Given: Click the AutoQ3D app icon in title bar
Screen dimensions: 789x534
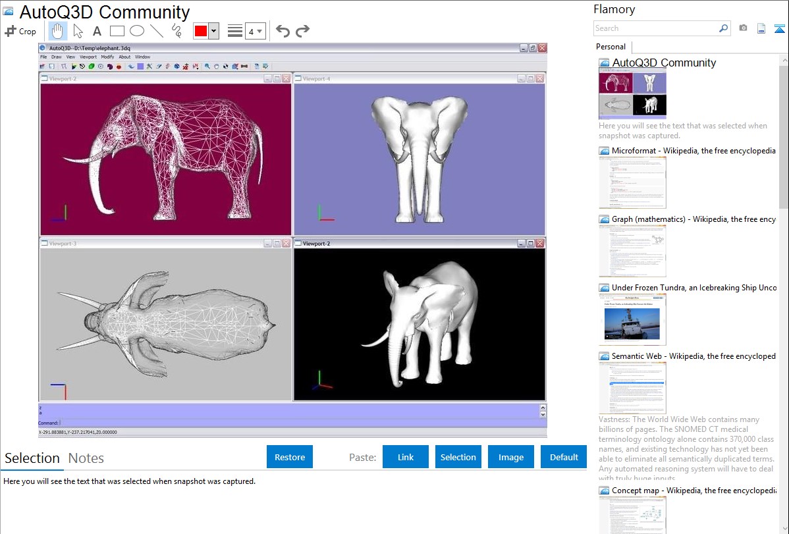Looking at the screenshot, I should click(x=43, y=48).
